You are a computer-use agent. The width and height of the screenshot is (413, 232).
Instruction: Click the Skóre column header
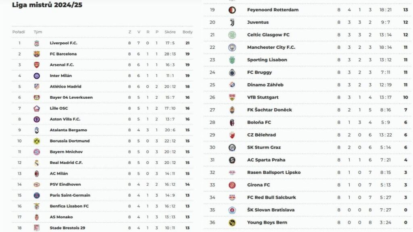[x=170, y=32]
